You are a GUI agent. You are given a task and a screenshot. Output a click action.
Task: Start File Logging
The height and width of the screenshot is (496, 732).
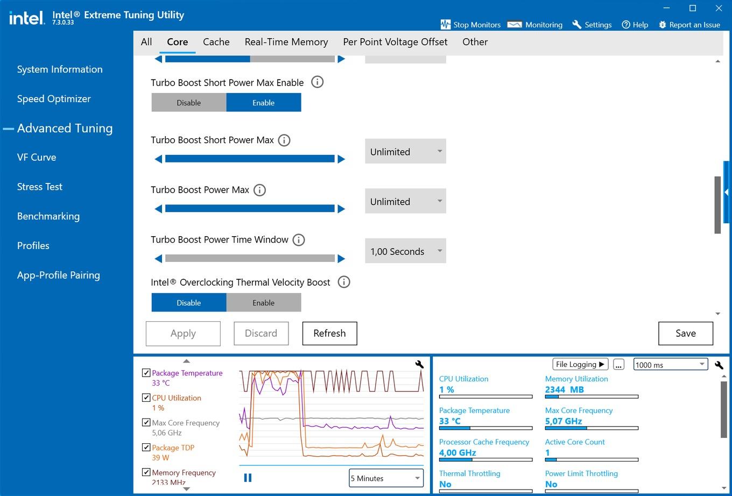580,364
